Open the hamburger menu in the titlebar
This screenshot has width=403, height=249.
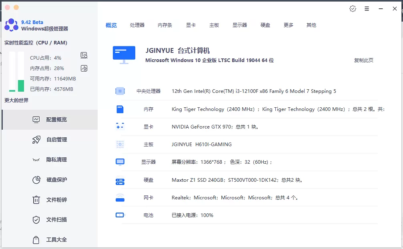point(367,8)
